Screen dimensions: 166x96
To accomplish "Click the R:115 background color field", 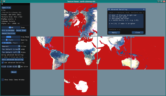I will tap(4, 67).
